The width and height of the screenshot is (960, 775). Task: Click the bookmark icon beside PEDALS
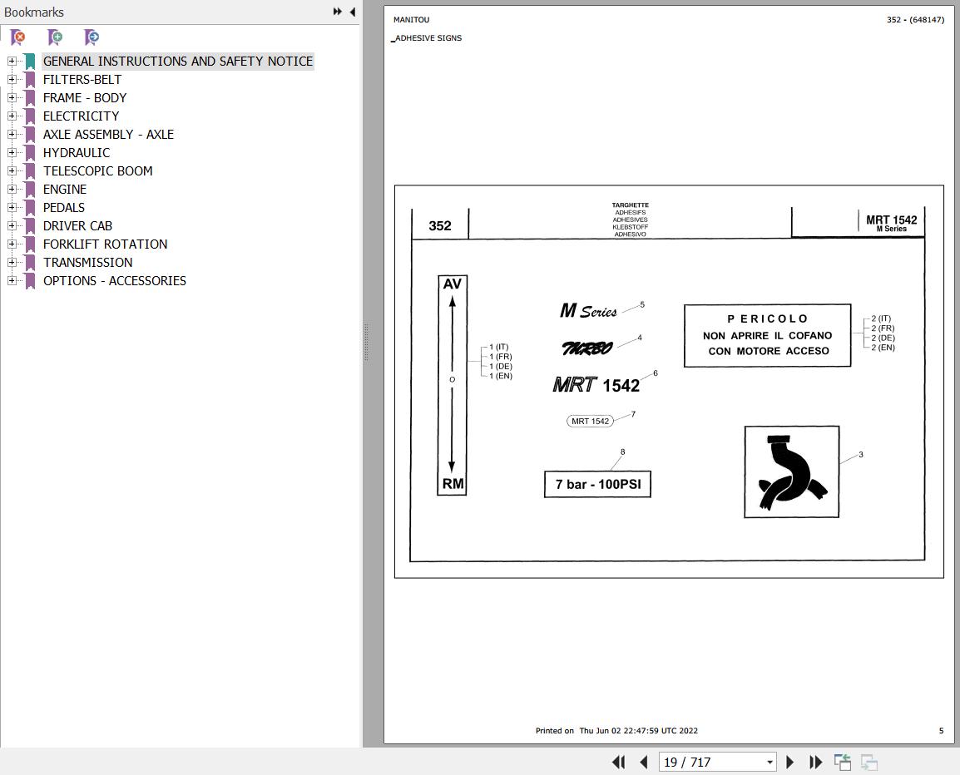click(x=29, y=208)
